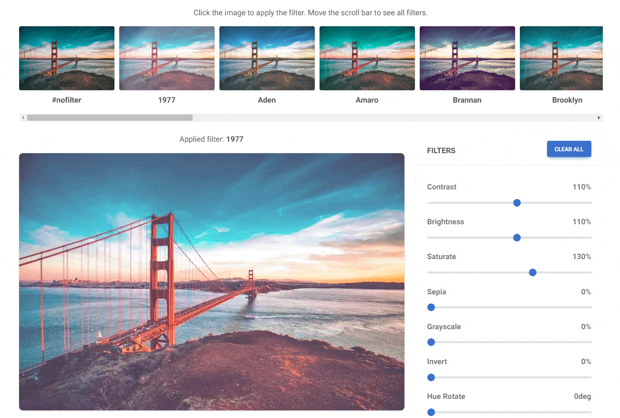Apply the #nofilter thumbnail
Screen dimensions: 620x418
(67, 58)
